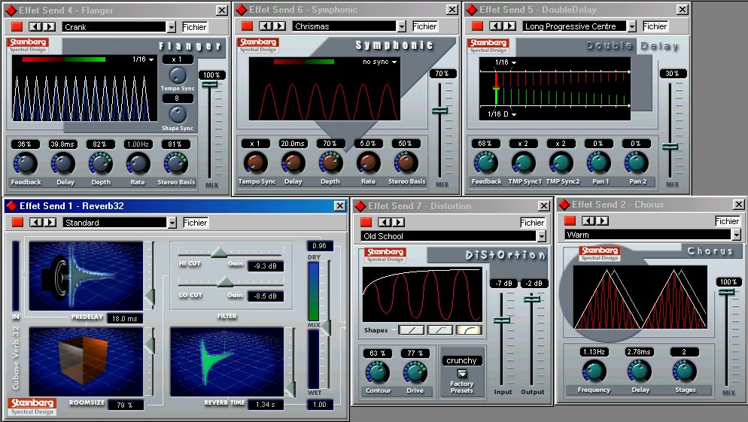Open the Factory Presets arrow button in Distortion
This screenshot has height=422, width=748.
coord(461,373)
